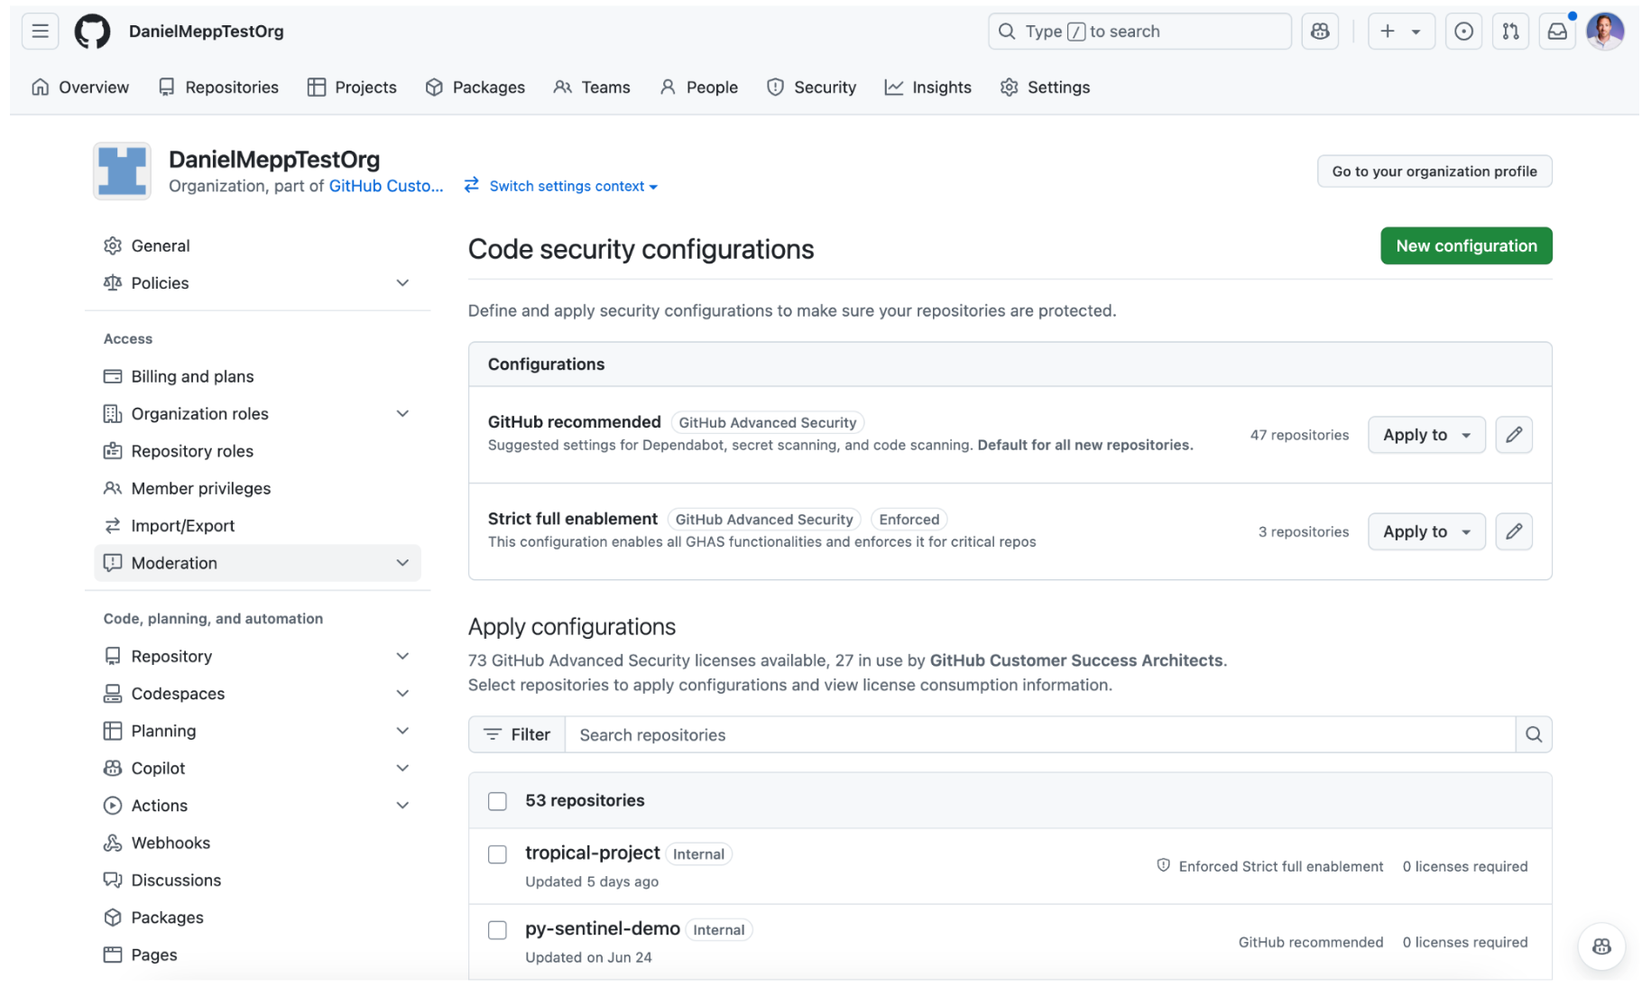
Task: Go to the Insights tab
Action: coord(928,88)
